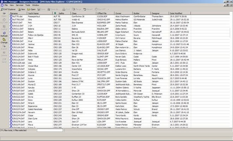Click the designer cell D. Peterson
The image size is (233, 141).
pos(157,94)
